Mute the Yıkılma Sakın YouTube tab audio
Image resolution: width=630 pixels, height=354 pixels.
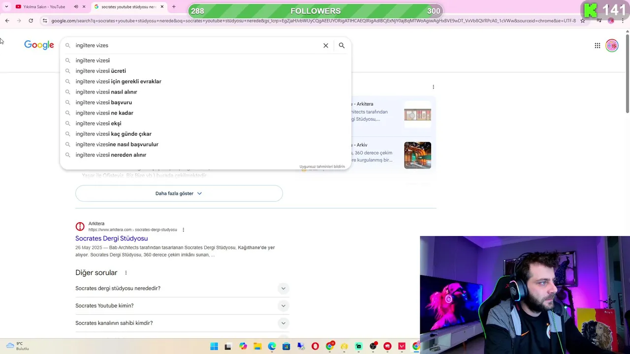76,6
